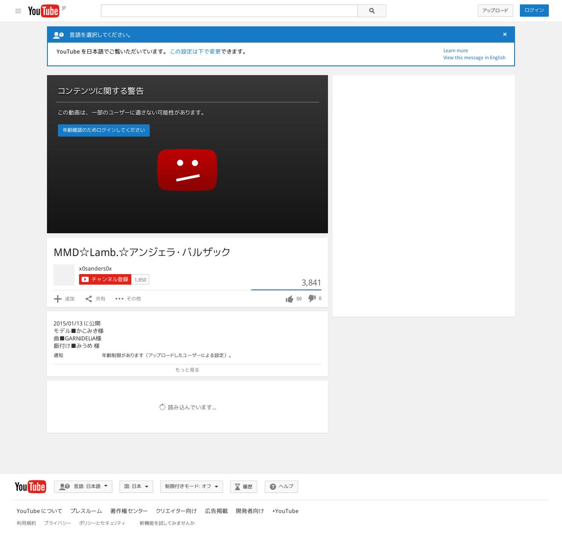Open YouTube について footer link
The image size is (562, 535).
(x=40, y=511)
